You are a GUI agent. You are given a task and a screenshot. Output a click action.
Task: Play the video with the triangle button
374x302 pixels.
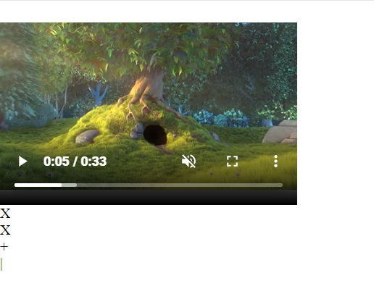22,162
